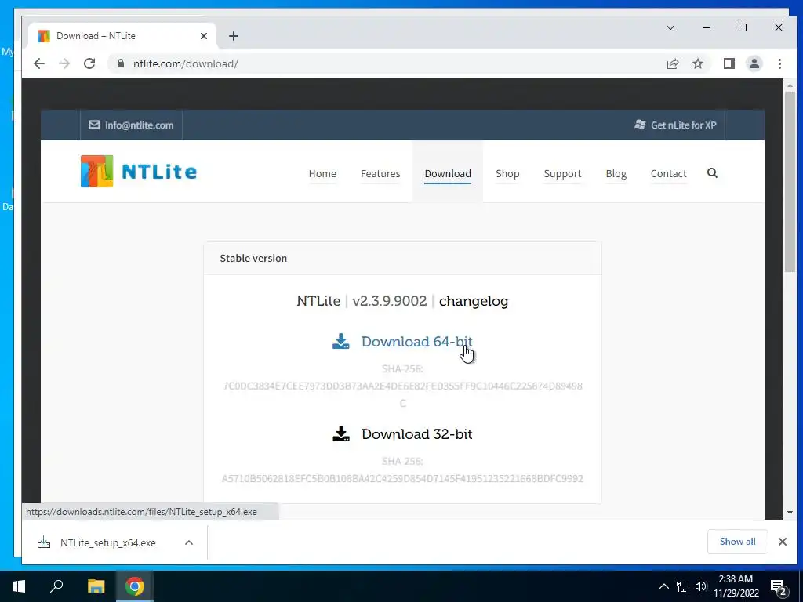The width and height of the screenshot is (803, 602).
Task: Click Download 64-bit link
Action: coord(417,342)
